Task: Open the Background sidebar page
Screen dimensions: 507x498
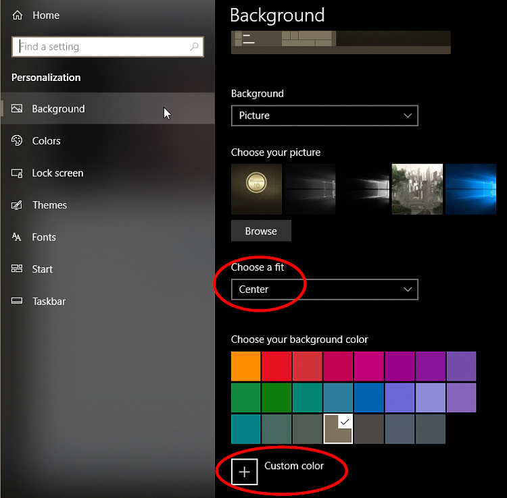Action: 108,109
